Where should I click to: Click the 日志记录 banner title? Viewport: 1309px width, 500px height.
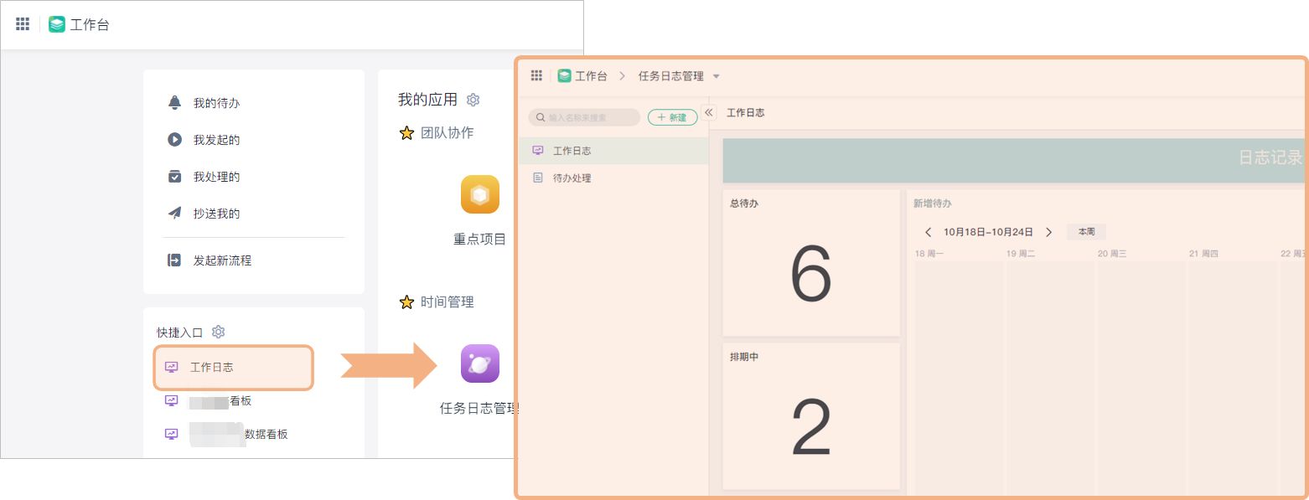1270,157
